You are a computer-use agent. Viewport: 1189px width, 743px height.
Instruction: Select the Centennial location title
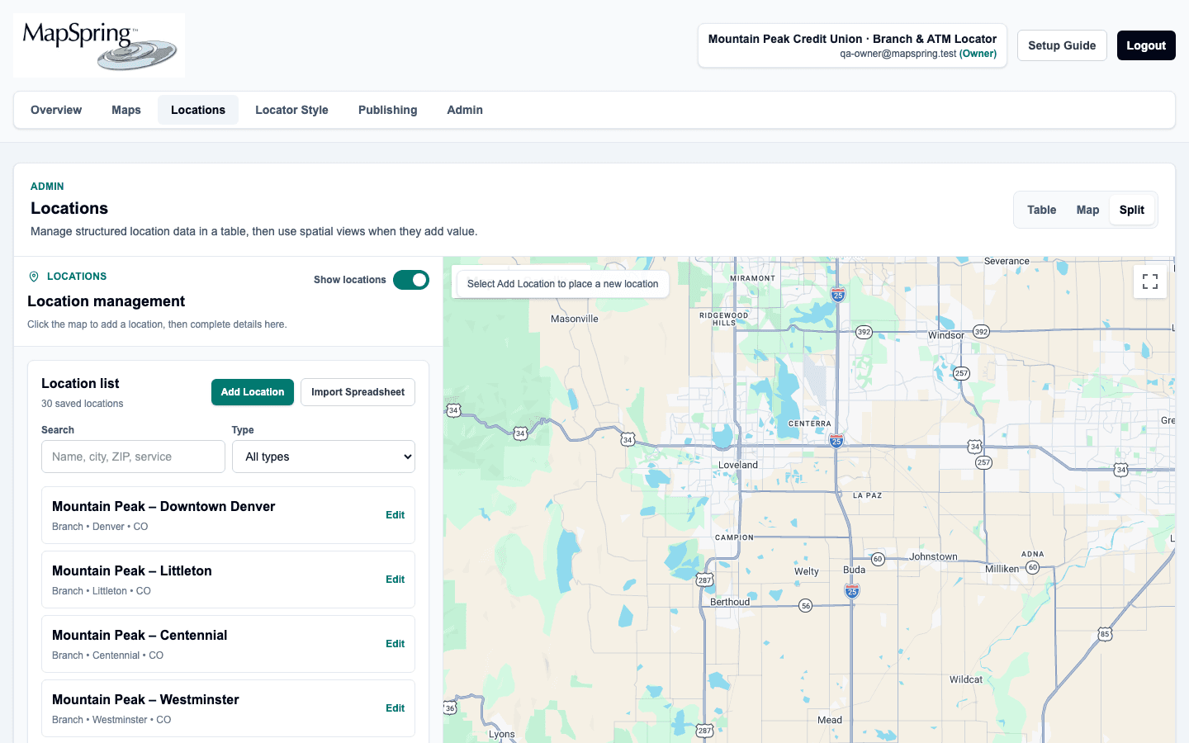coord(140,635)
